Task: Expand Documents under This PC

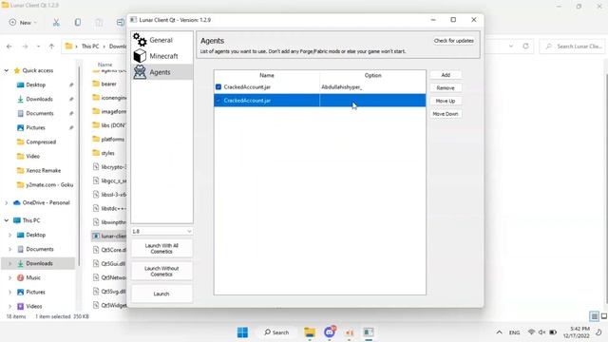Action: pos(10,249)
